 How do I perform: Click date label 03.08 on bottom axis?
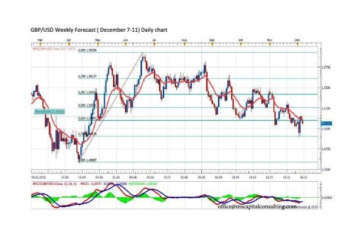184,178
